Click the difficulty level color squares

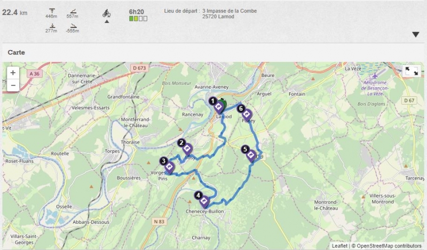point(138,19)
